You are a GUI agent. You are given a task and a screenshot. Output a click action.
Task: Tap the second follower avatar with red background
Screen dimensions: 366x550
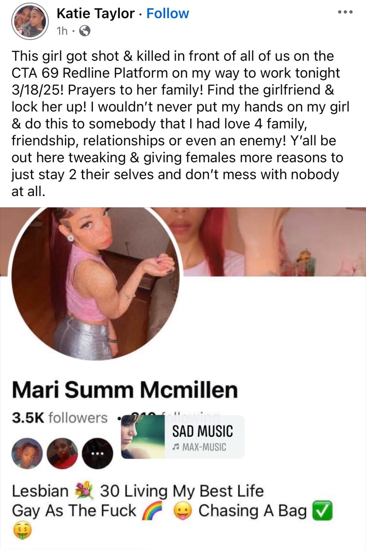(x=62, y=453)
